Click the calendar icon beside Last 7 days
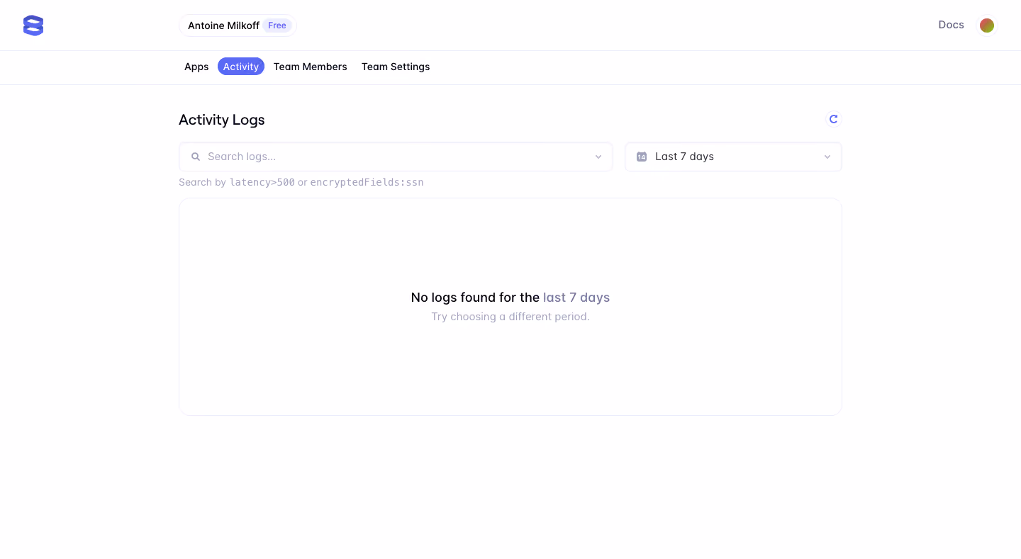Screen dimensions: 1021x559 [x=642, y=157]
